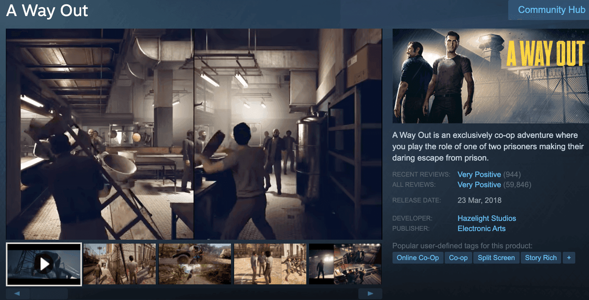This screenshot has height=300, width=589.
Task: Click Very Positive next to Recent Reviews
Action: [x=479, y=174]
